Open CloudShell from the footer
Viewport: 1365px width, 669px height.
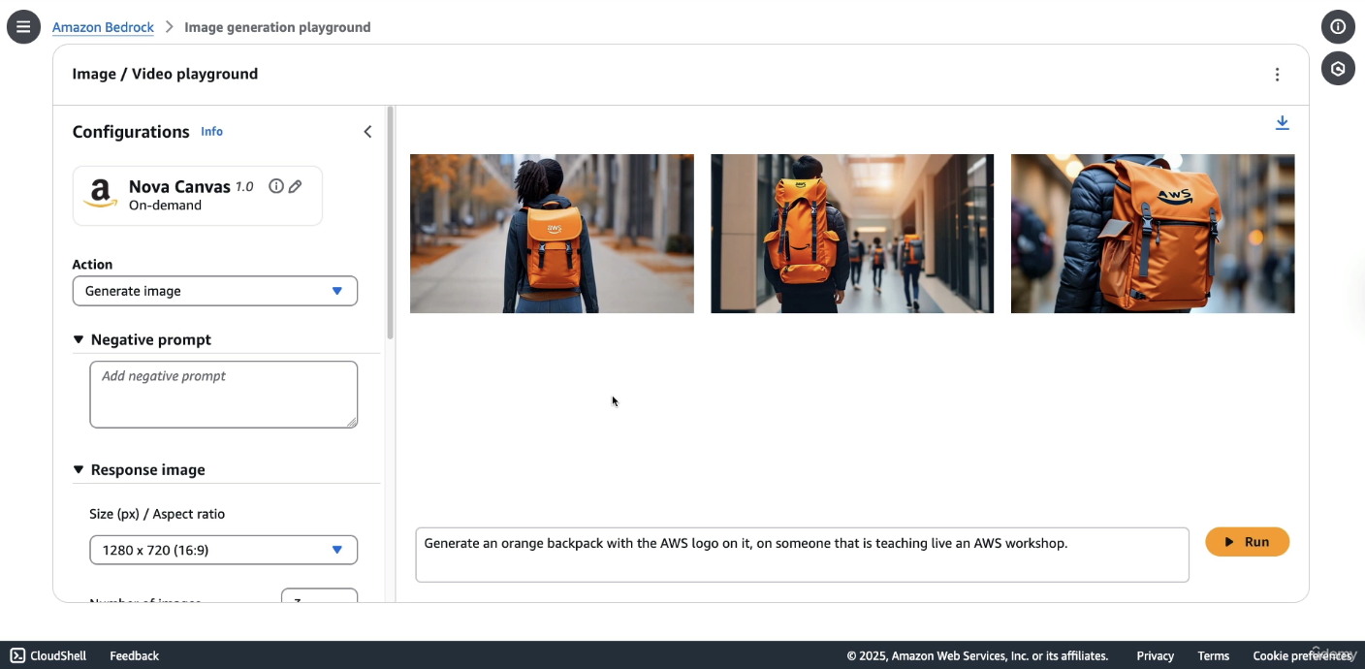(x=48, y=655)
